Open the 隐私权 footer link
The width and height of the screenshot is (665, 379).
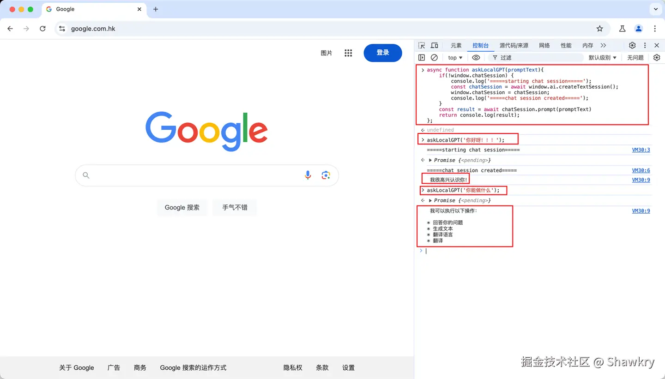click(293, 368)
